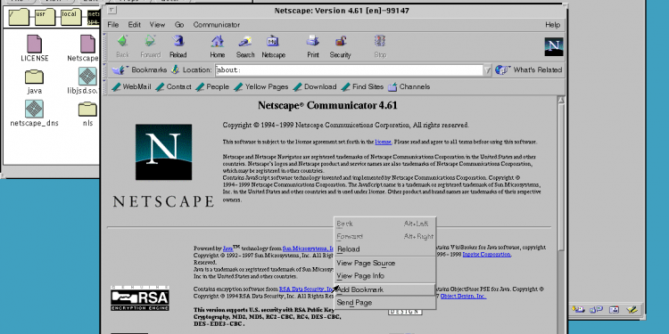Open the Location history dropdown arrow
Screen dimensions: 669x334
click(x=487, y=70)
